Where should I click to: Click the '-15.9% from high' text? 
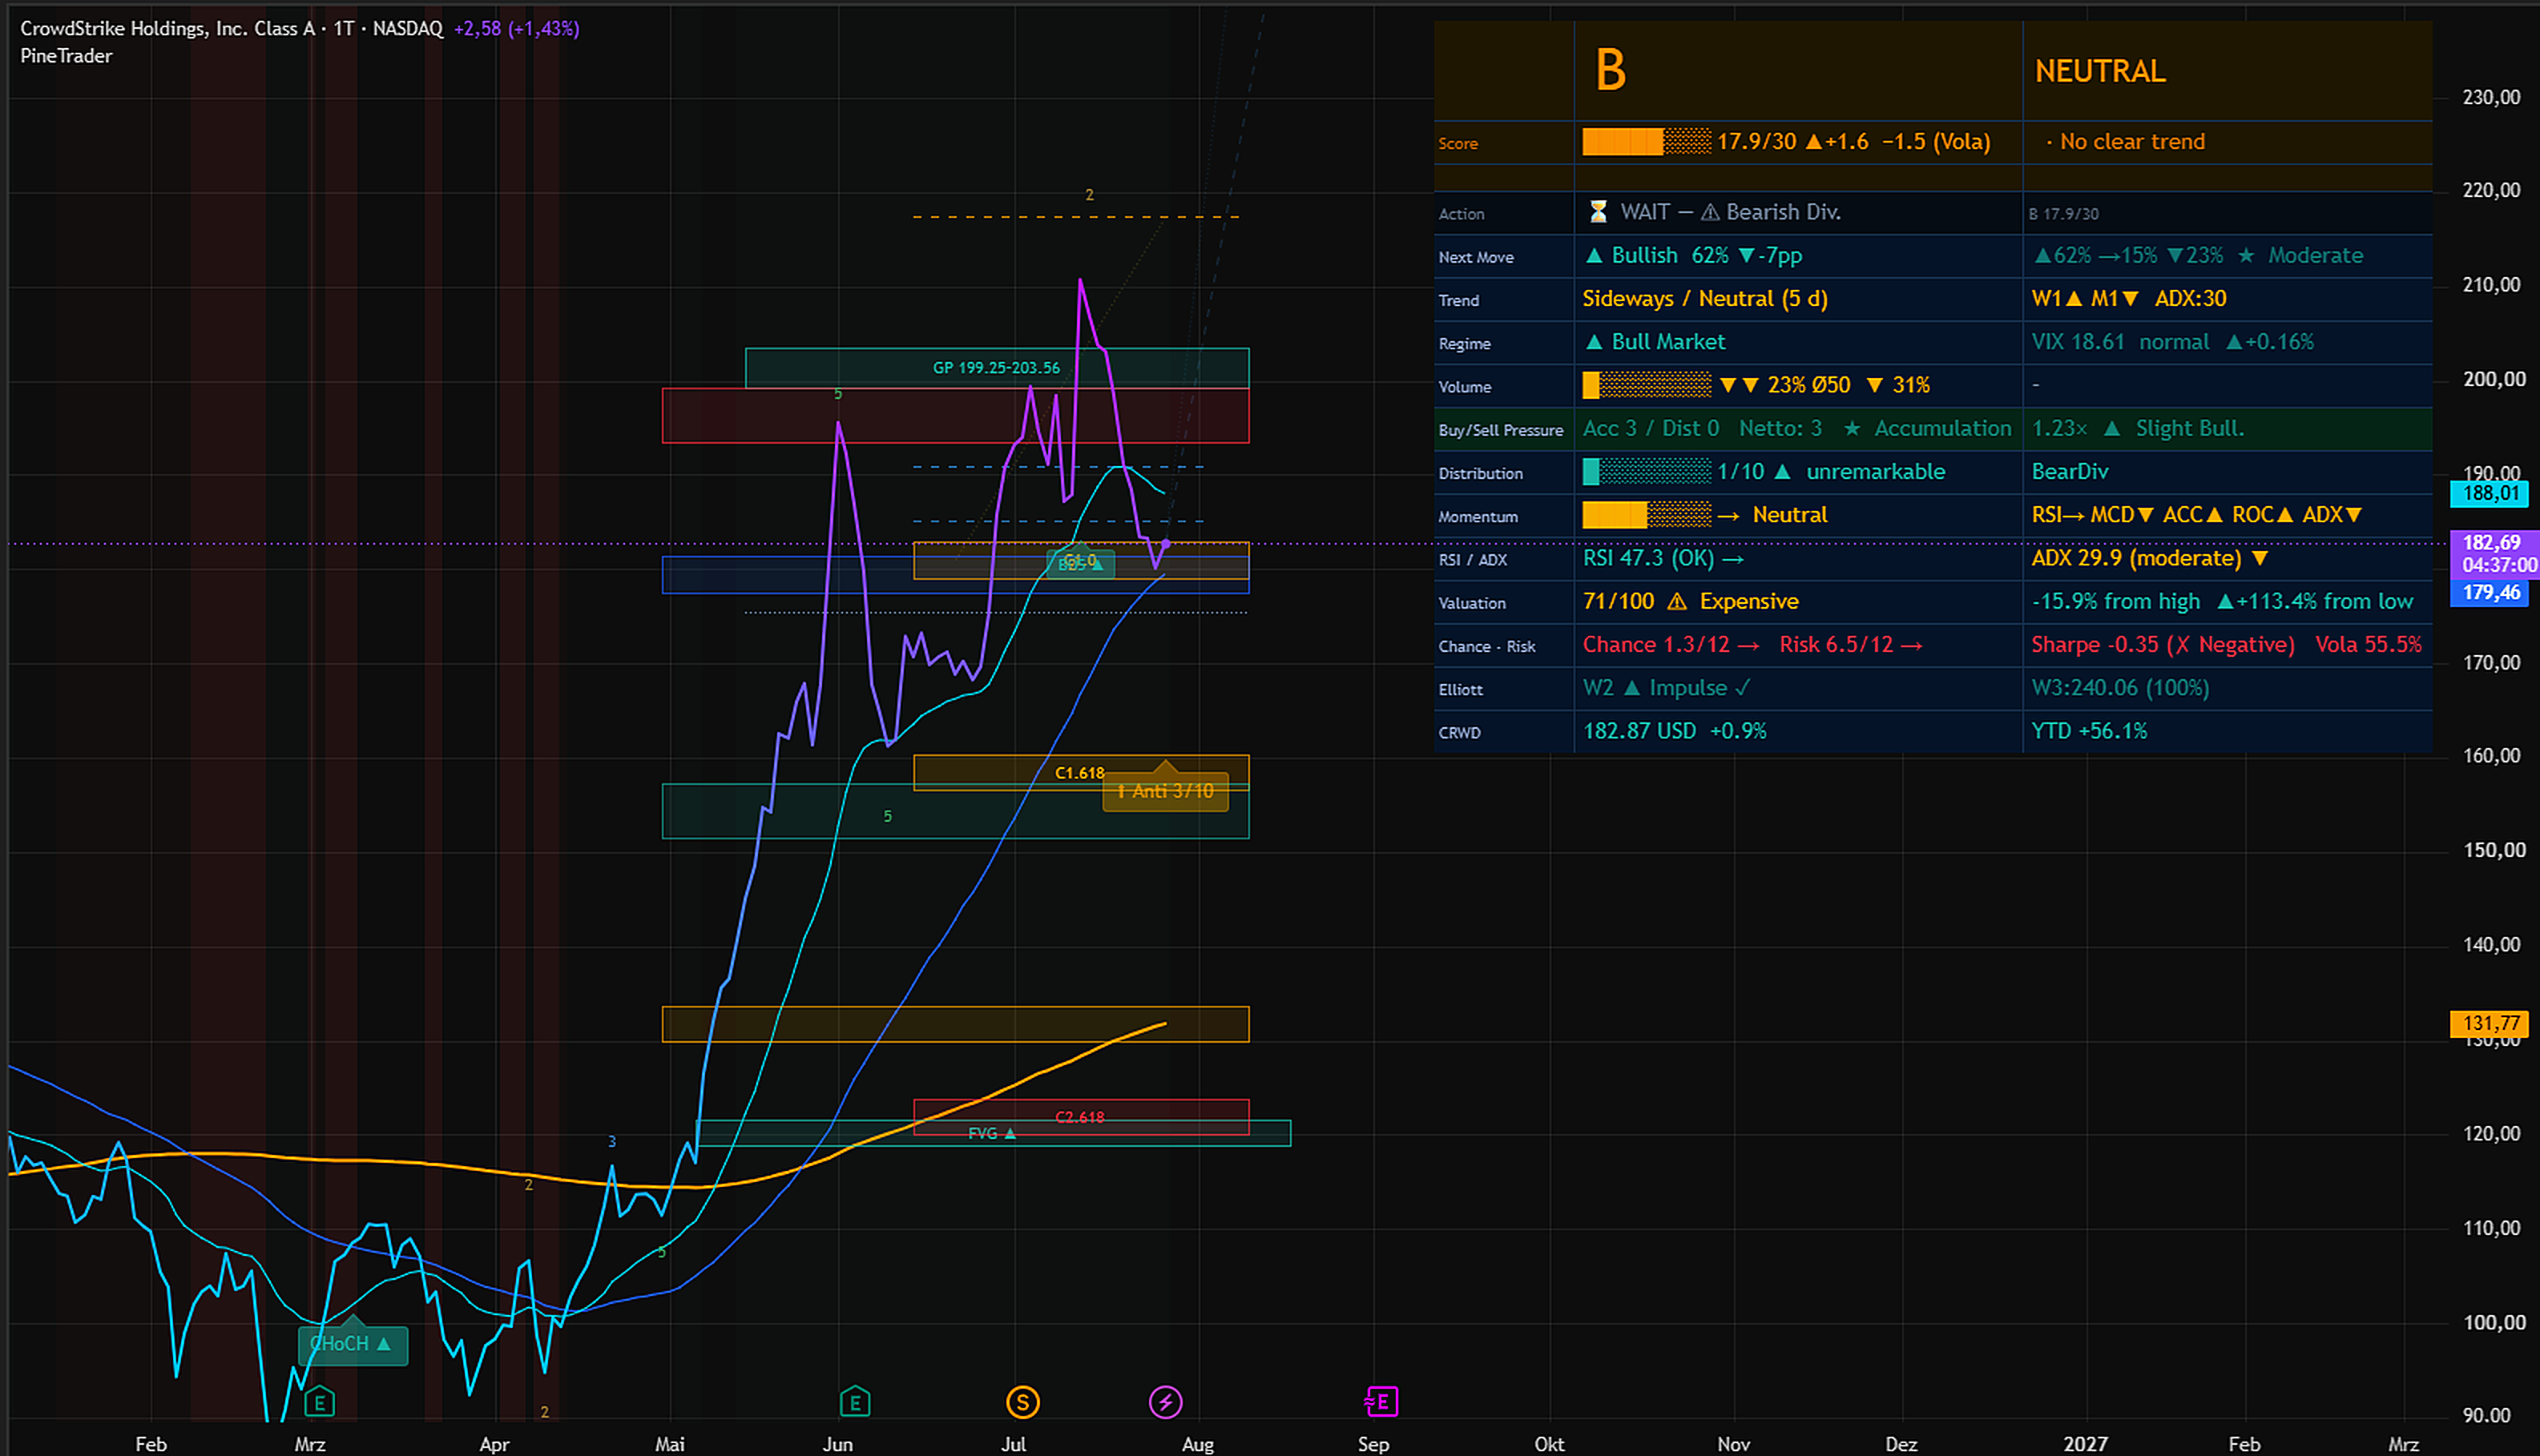tap(2116, 601)
